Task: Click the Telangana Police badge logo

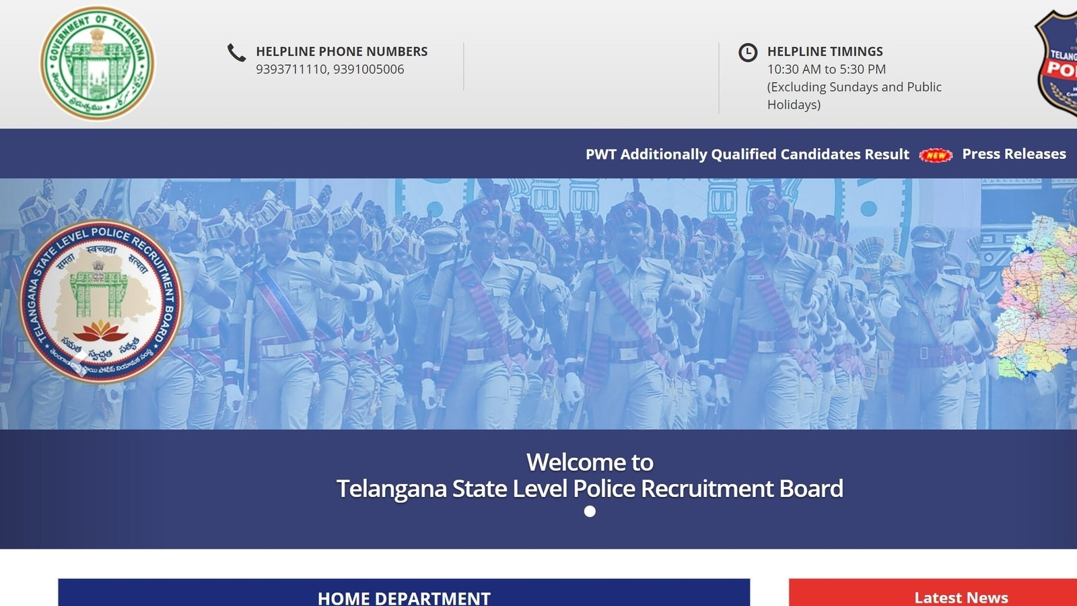Action: 1056,64
